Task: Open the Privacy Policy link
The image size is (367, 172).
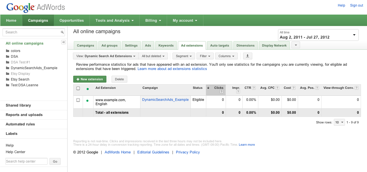Action: pyautogui.click(x=188, y=152)
